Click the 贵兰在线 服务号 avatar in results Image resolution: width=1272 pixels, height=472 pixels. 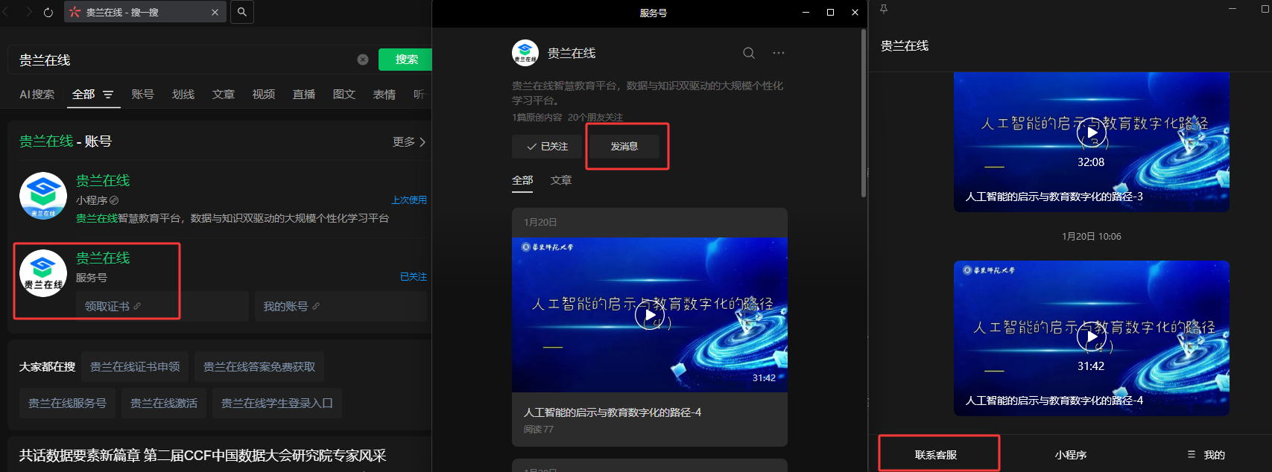coord(43,273)
